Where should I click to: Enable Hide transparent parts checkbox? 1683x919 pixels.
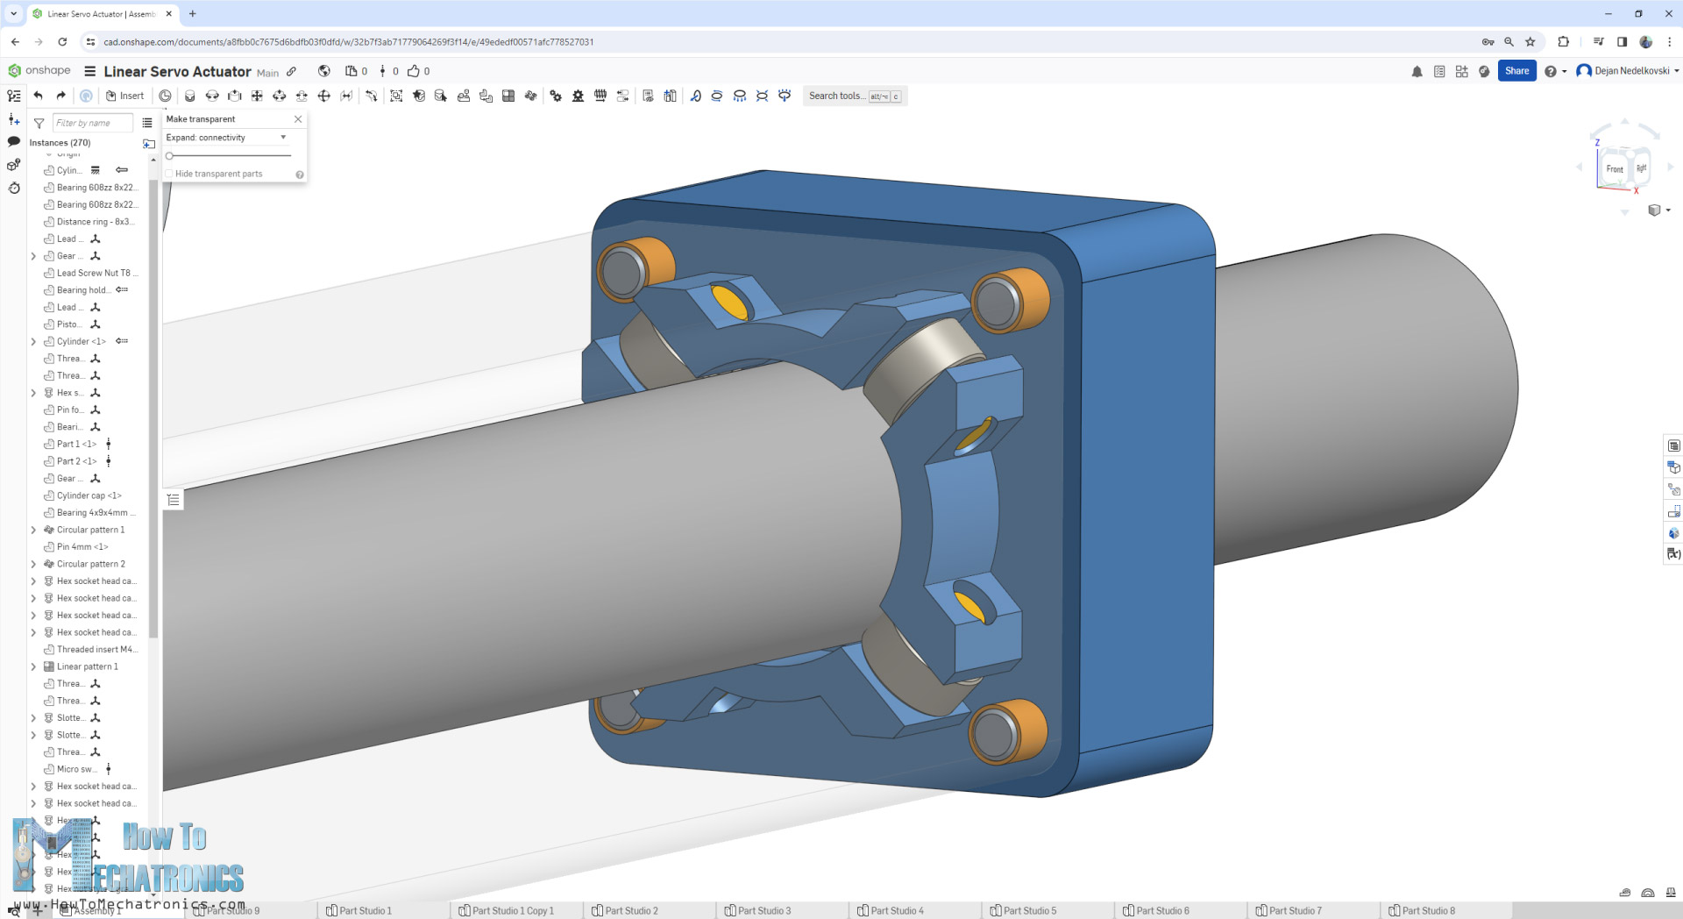(x=170, y=174)
